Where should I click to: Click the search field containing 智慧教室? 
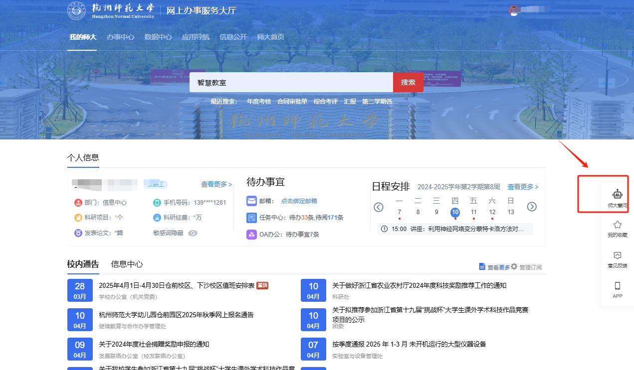coord(291,82)
